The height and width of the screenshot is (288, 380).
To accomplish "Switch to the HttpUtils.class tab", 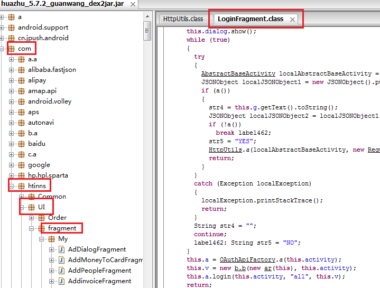I will coord(183,19).
